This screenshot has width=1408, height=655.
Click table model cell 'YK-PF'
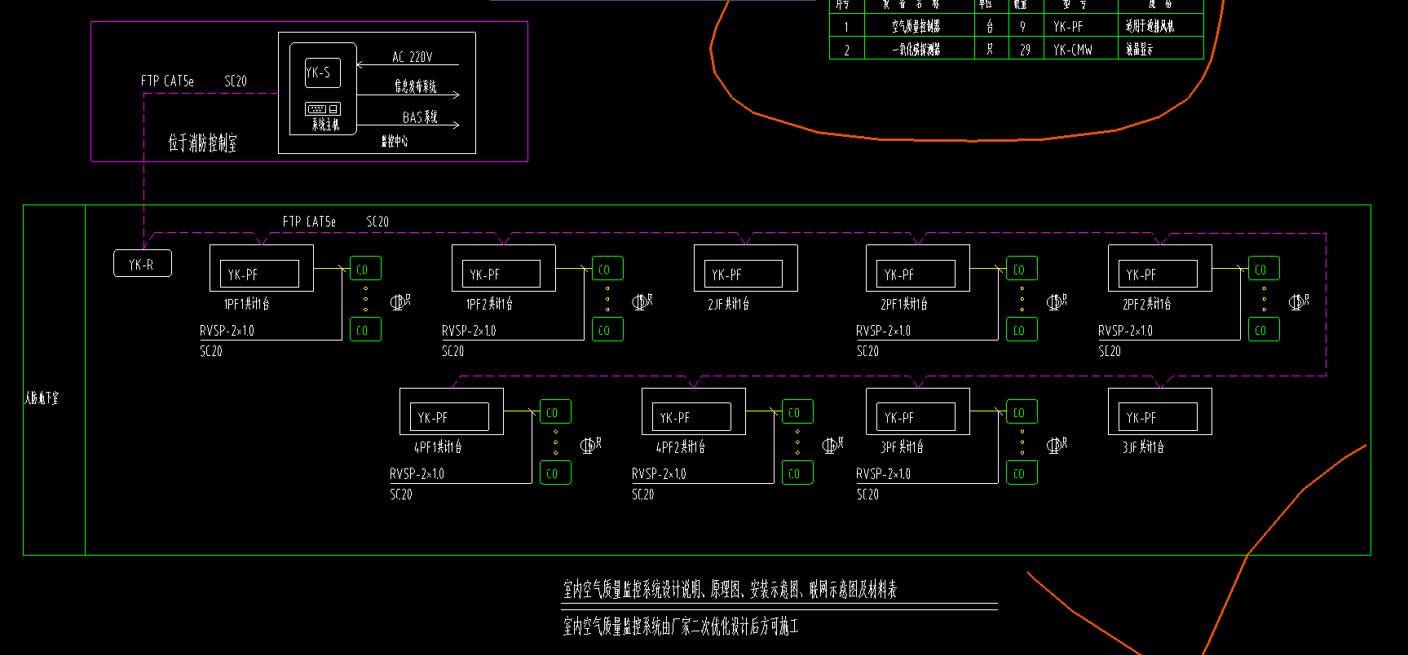[1068, 27]
